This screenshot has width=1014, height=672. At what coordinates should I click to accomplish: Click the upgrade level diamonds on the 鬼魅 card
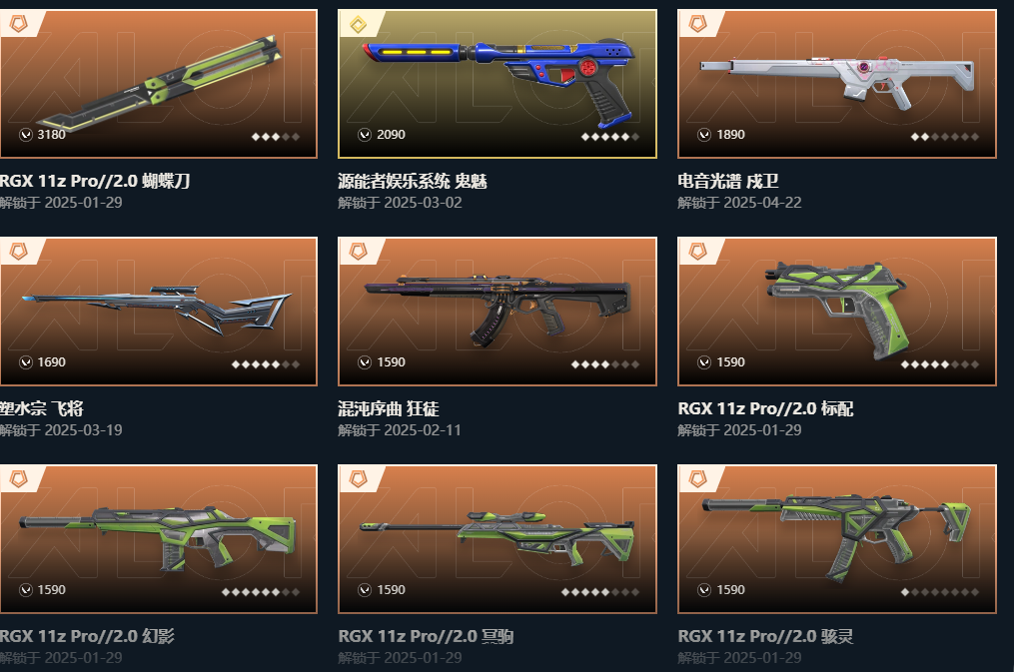click(x=609, y=137)
